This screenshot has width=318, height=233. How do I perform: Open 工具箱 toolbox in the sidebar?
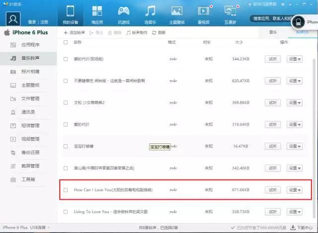28,179
